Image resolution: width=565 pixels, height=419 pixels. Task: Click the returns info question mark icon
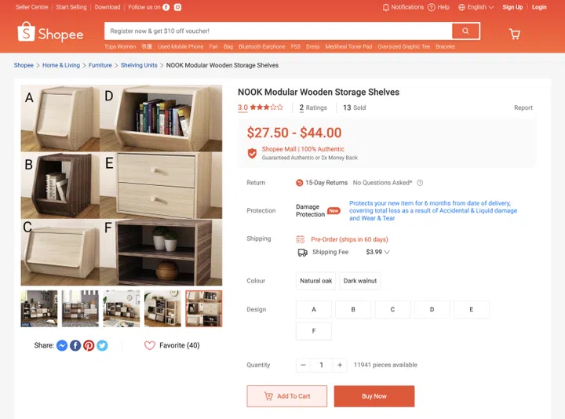420,183
